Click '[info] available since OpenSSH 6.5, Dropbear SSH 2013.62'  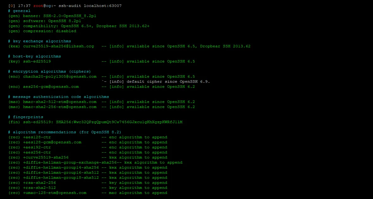180,46
